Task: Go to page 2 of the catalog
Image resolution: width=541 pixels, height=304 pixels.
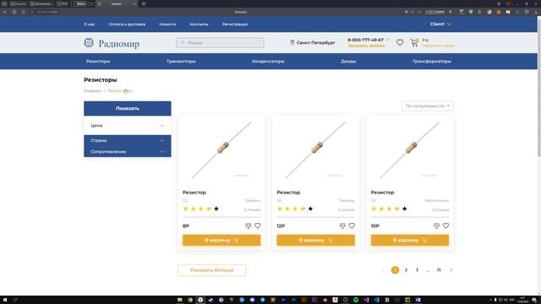Action: 406,270
